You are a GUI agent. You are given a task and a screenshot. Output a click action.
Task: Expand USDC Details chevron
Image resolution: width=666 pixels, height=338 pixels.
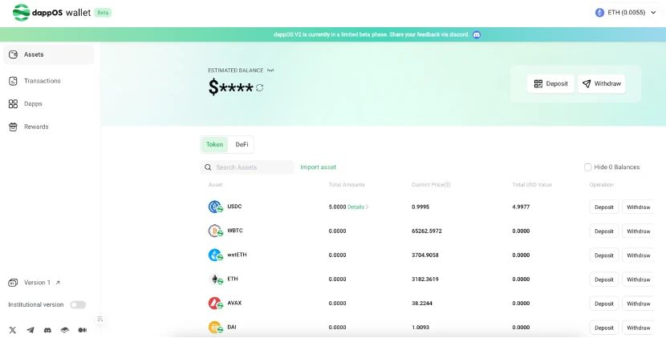click(367, 207)
